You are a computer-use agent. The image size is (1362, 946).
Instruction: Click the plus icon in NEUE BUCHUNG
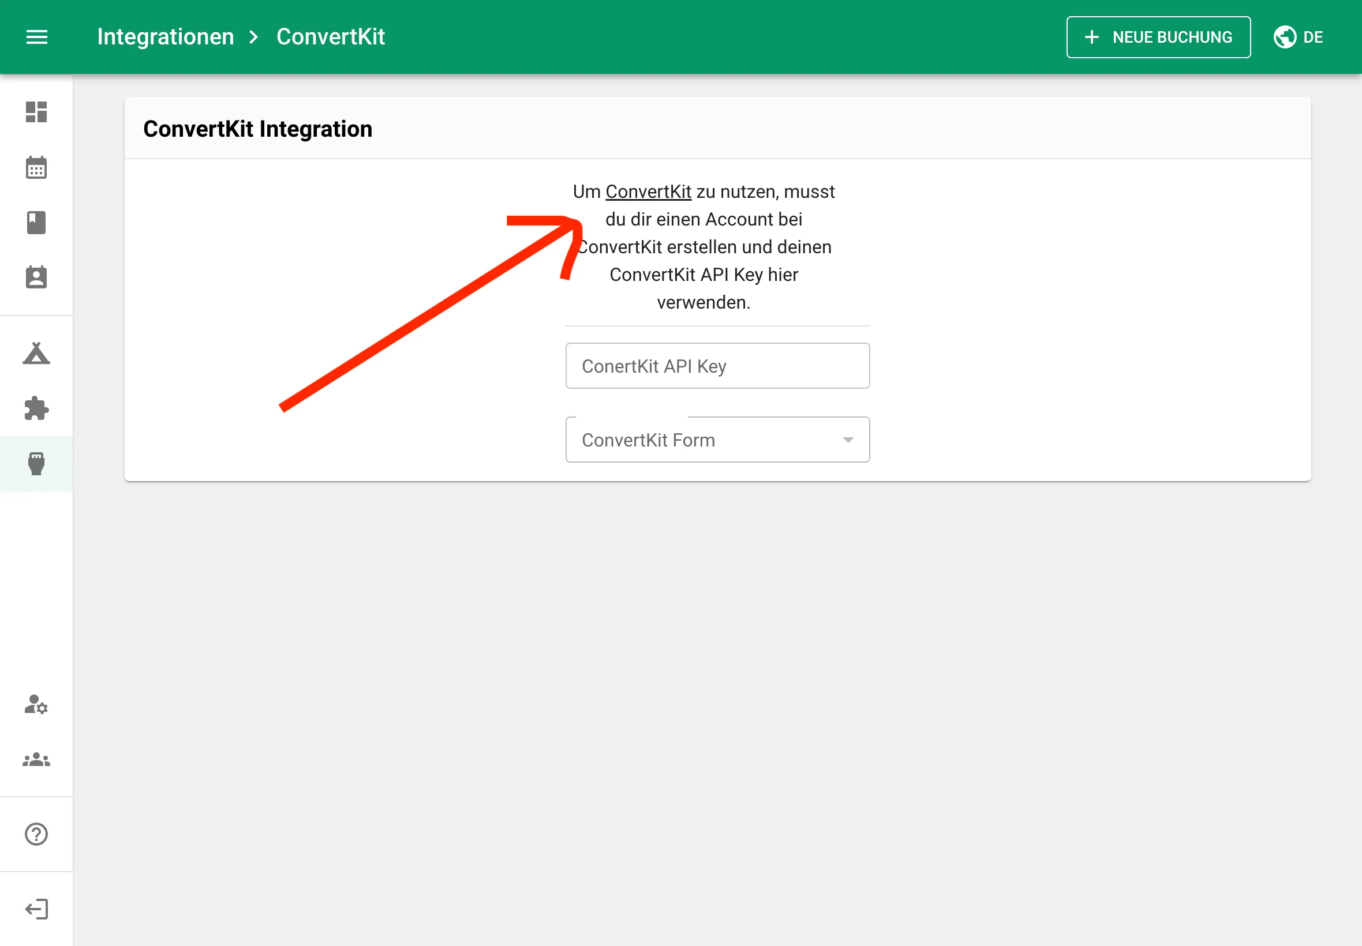(x=1091, y=37)
